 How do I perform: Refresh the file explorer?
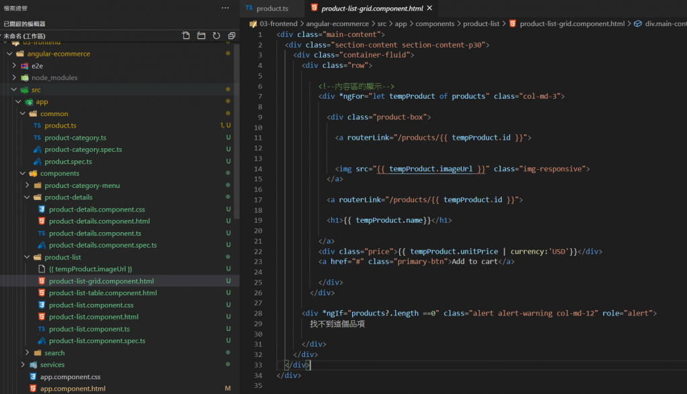(216, 36)
